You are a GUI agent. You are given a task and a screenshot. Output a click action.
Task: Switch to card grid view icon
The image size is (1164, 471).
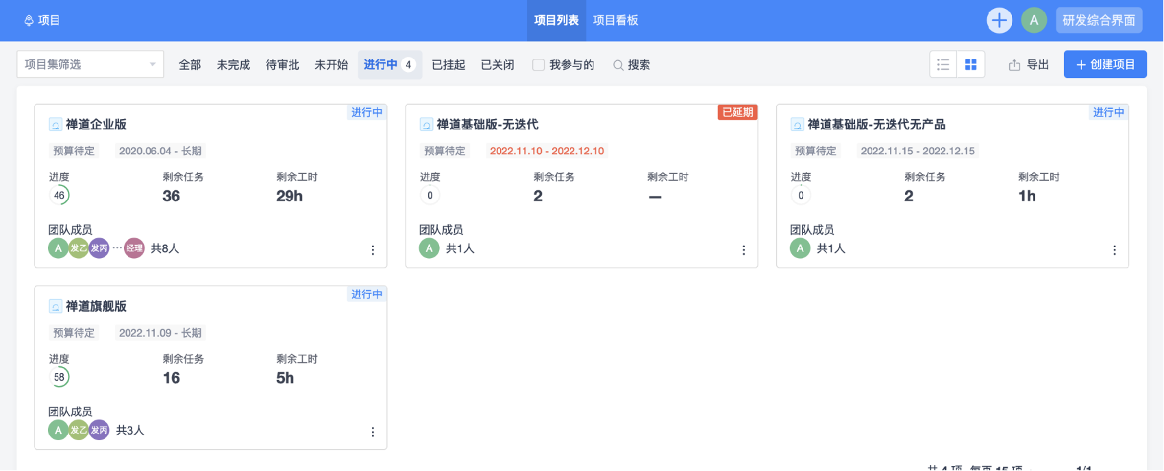pos(971,64)
